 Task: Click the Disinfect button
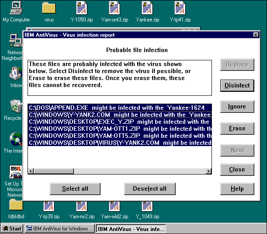(x=237, y=86)
